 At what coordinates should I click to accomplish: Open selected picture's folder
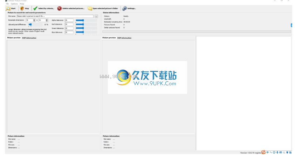click(103, 8)
